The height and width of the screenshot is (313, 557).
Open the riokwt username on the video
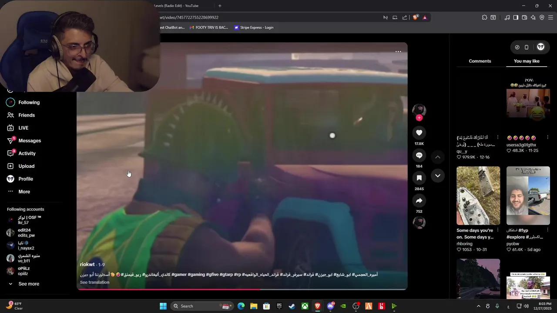click(x=87, y=264)
